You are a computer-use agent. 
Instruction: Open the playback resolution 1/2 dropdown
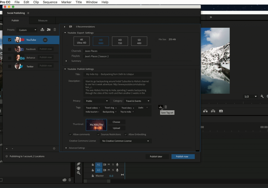[x=250, y=96]
